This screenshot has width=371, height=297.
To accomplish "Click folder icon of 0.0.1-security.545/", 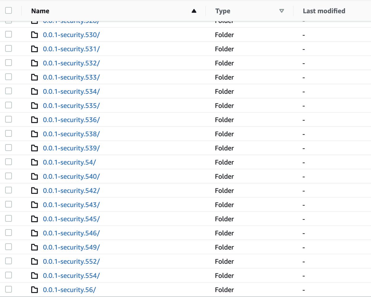I will click(x=35, y=219).
